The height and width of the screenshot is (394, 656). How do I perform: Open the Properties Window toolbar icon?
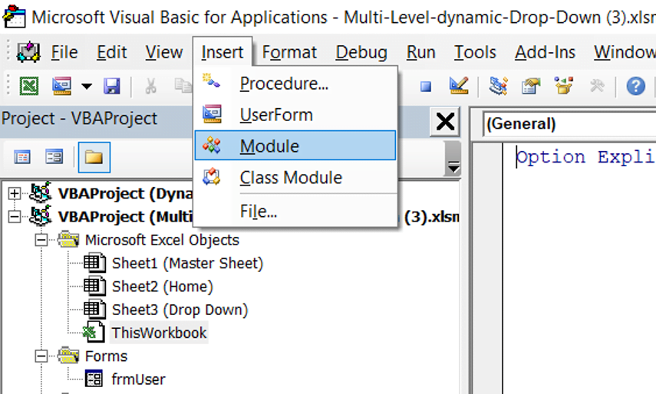pyautogui.click(x=531, y=86)
